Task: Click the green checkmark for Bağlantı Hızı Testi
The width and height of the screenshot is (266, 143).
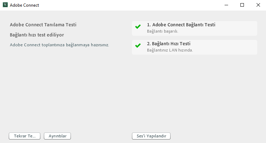Action: [x=138, y=46]
